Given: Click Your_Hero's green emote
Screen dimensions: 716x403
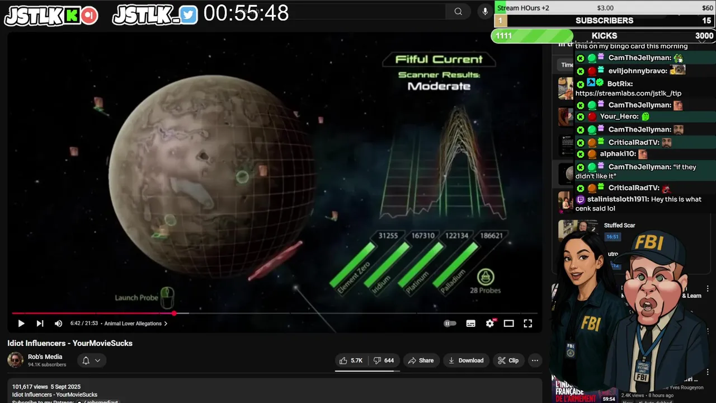Looking at the screenshot, I should 646,116.
